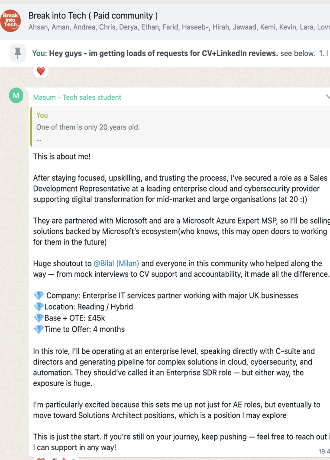The height and width of the screenshot is (460, 330).
Task: Click the pin icon beside pinned message
Action: [18, 53]
